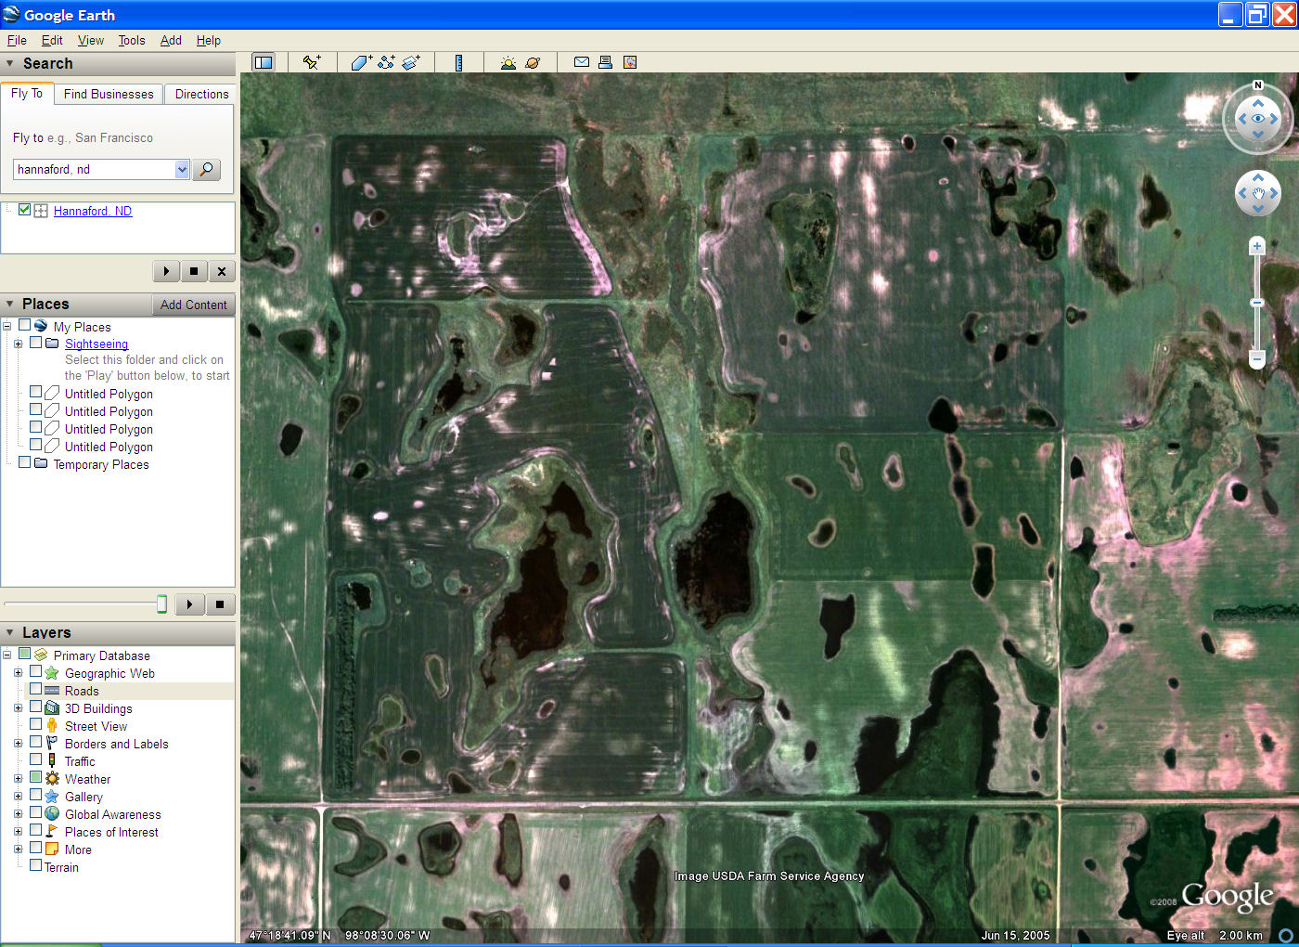This screenshot has width=1299, height=947.
Task: Enable the Street View layer
Action: pos(35,725)
